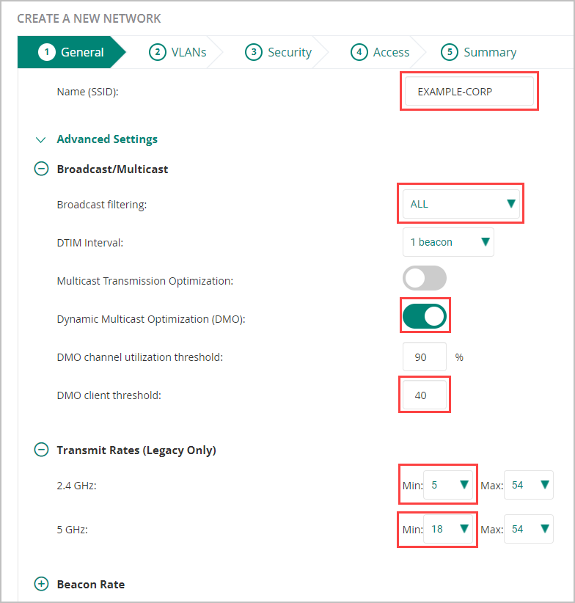Collapse the Advanced Settings chevron
Screen dimensions: 575x603
click(41, 139)
